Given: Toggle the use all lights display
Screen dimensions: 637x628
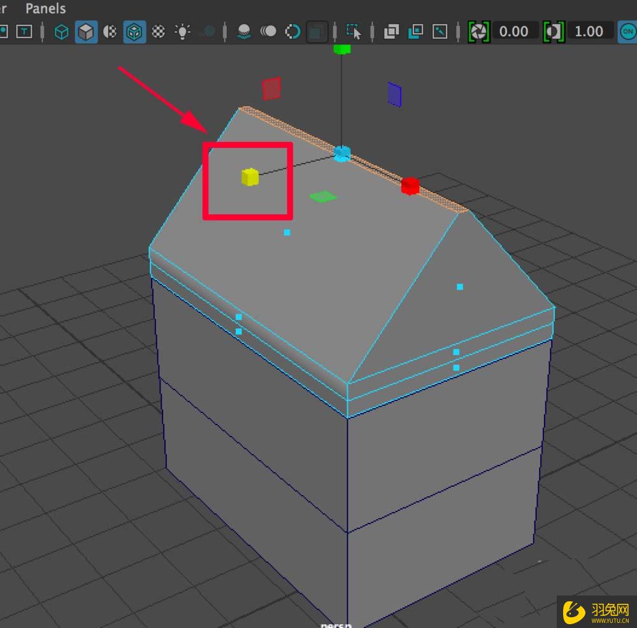Looking at the screenshot, I should pos(182,31).
